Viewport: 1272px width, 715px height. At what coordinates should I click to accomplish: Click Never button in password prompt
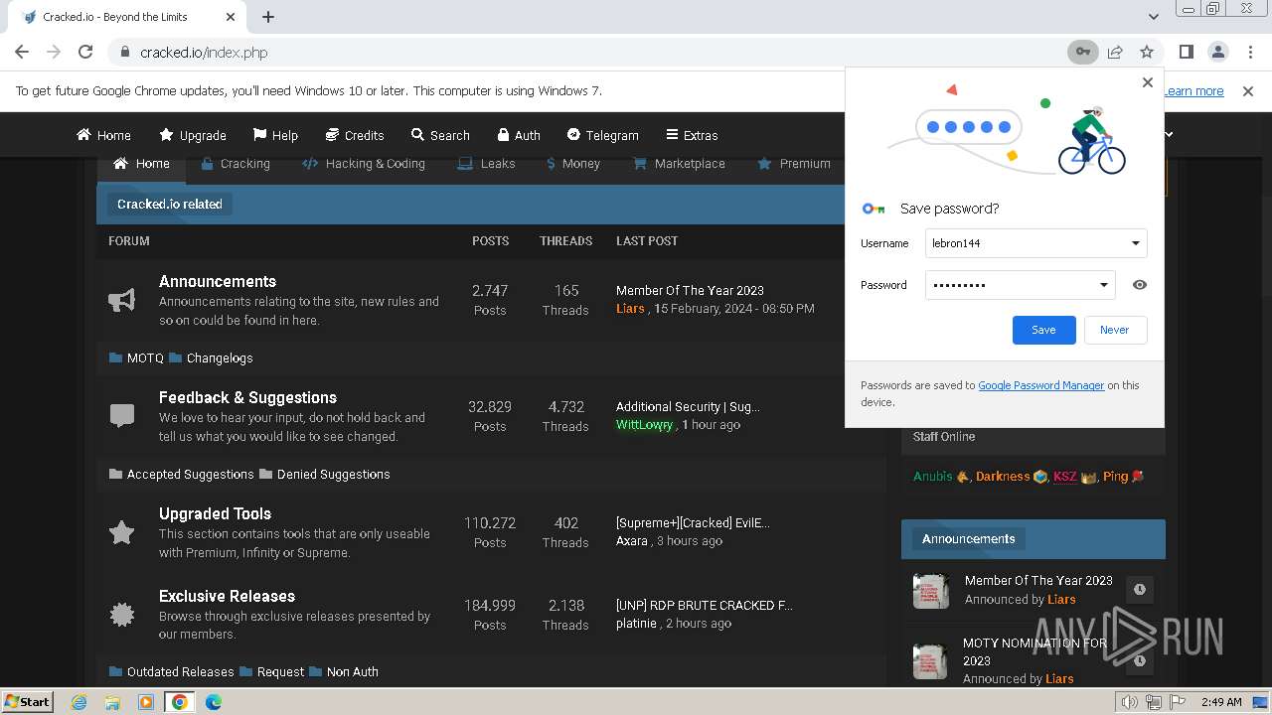[x=1114, y=330]
